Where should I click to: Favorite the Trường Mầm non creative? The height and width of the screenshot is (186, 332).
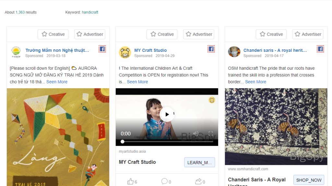(53, 34)
